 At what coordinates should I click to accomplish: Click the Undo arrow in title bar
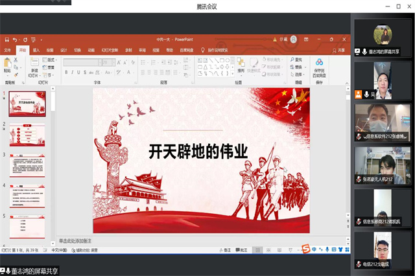[16, 40]
